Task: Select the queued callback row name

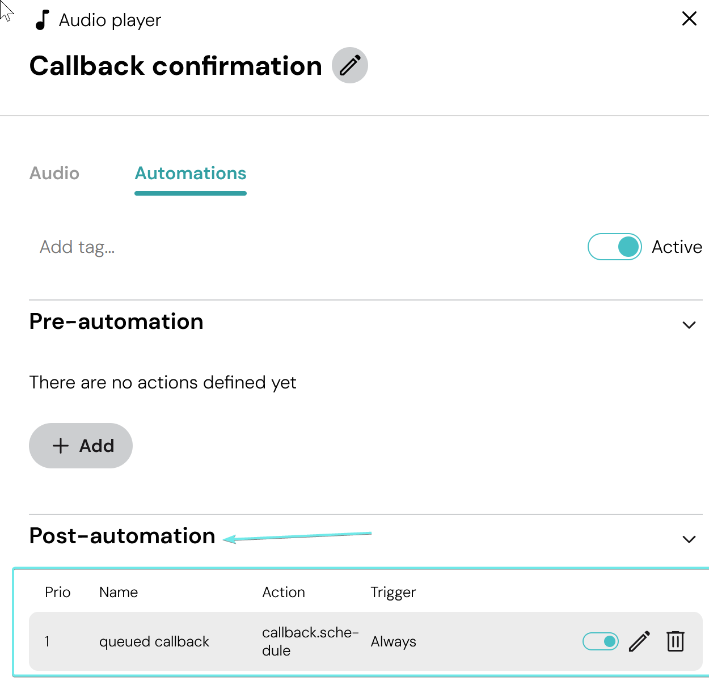Action: 154,641
